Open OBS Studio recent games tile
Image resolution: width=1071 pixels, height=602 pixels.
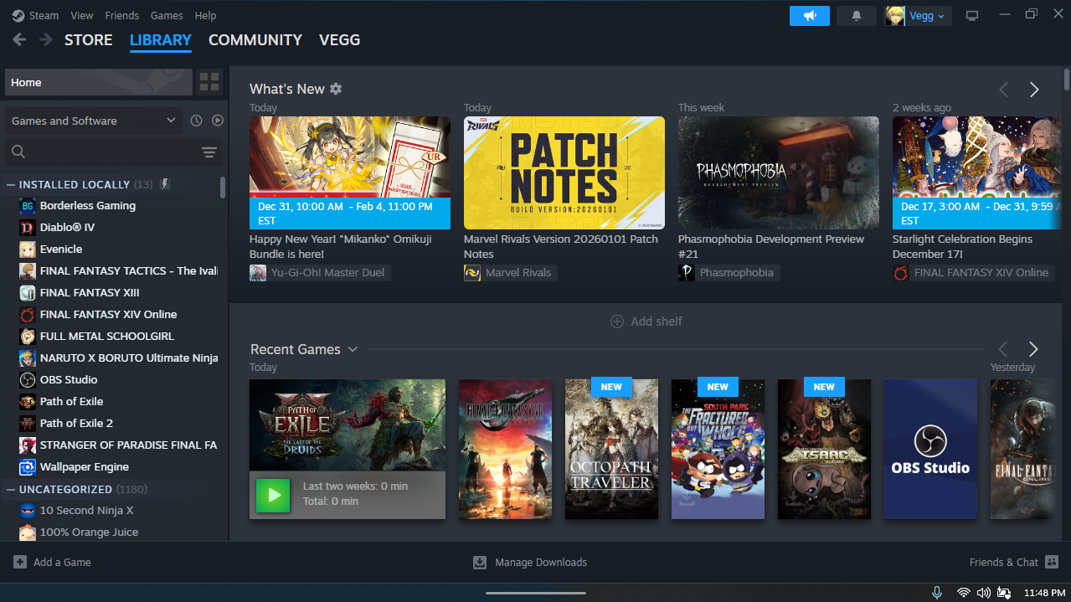(x=930, y=449)
